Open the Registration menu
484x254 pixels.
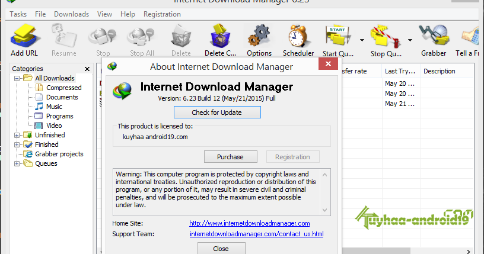162,14
